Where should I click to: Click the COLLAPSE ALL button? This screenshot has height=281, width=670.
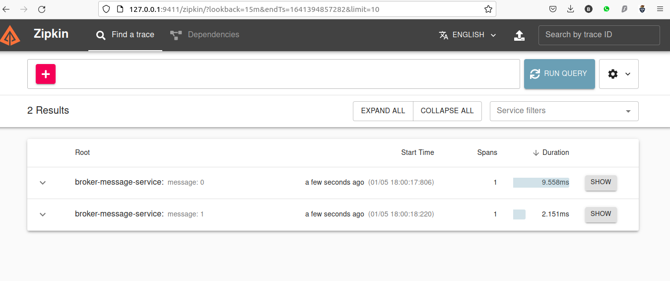[447, 111]
